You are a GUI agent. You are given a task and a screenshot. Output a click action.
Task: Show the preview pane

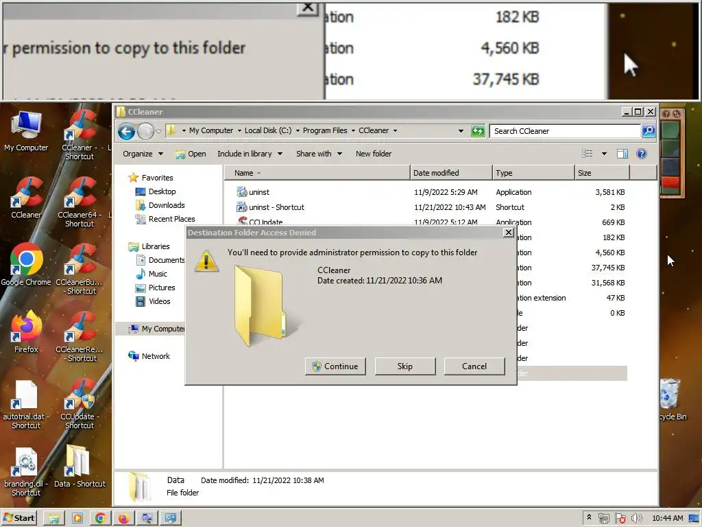(x=622, y=154)
